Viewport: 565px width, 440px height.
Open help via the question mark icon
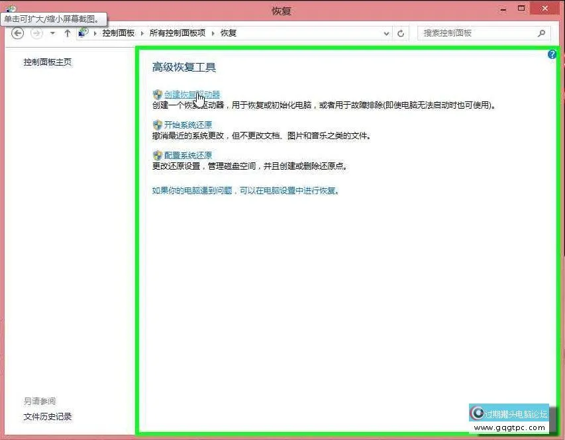pos(552,54)
